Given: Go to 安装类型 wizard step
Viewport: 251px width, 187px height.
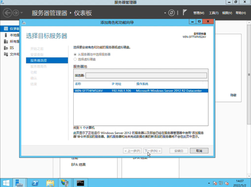Looking at the screenshot, I should (37, 55).
